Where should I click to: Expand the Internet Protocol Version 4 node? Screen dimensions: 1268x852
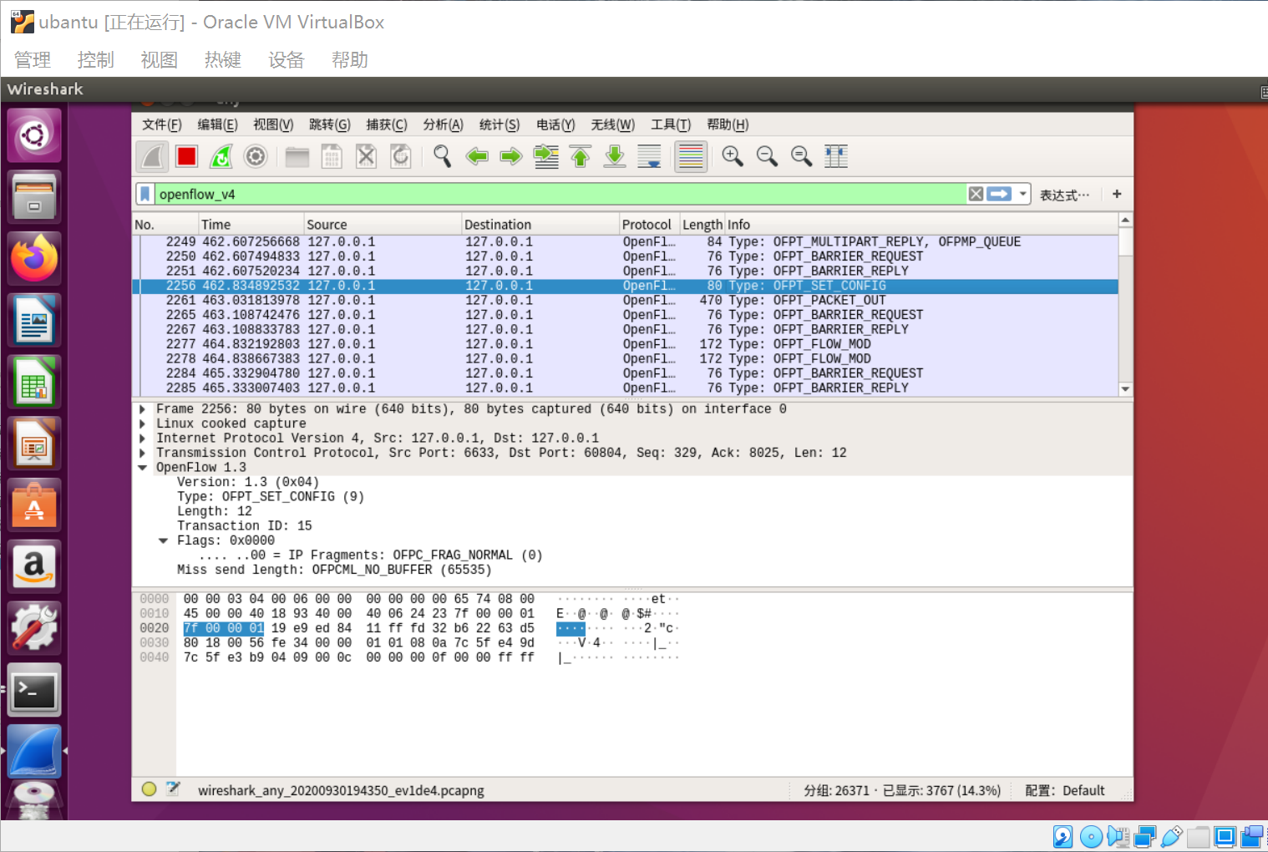tap(143, 439)
